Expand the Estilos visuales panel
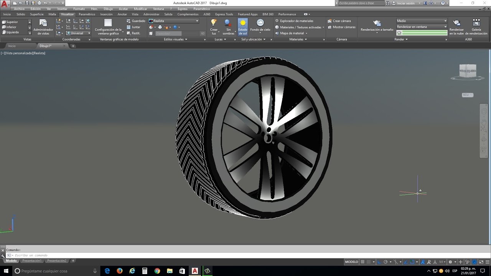The width and height of the screenshot is (491, 276). click(175, 39)
